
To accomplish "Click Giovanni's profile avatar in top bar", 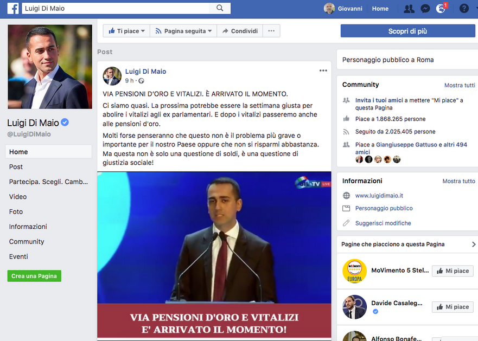I will (x=329, y=9).
